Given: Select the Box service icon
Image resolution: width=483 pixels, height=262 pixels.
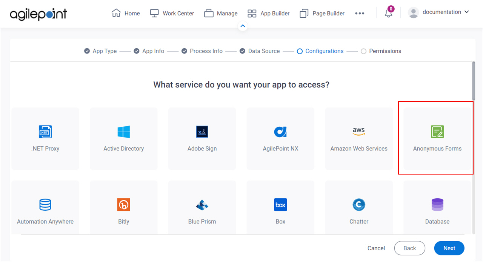Looking at the screenshot, I should [x=280, y=205].
